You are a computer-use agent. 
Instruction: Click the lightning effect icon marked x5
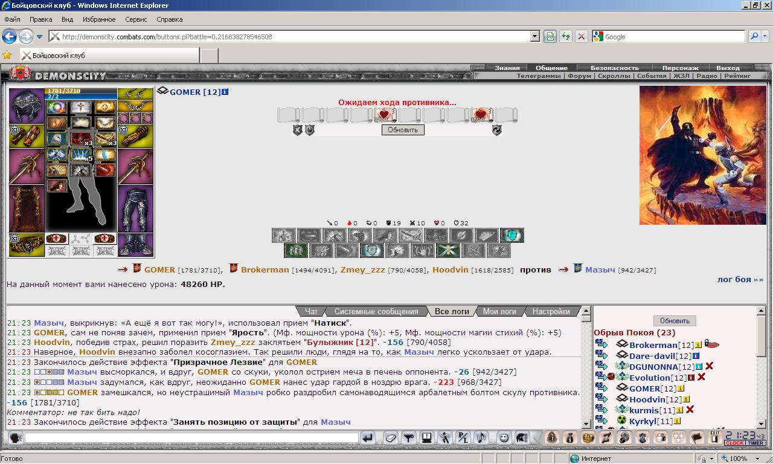(x=80, y=155)
